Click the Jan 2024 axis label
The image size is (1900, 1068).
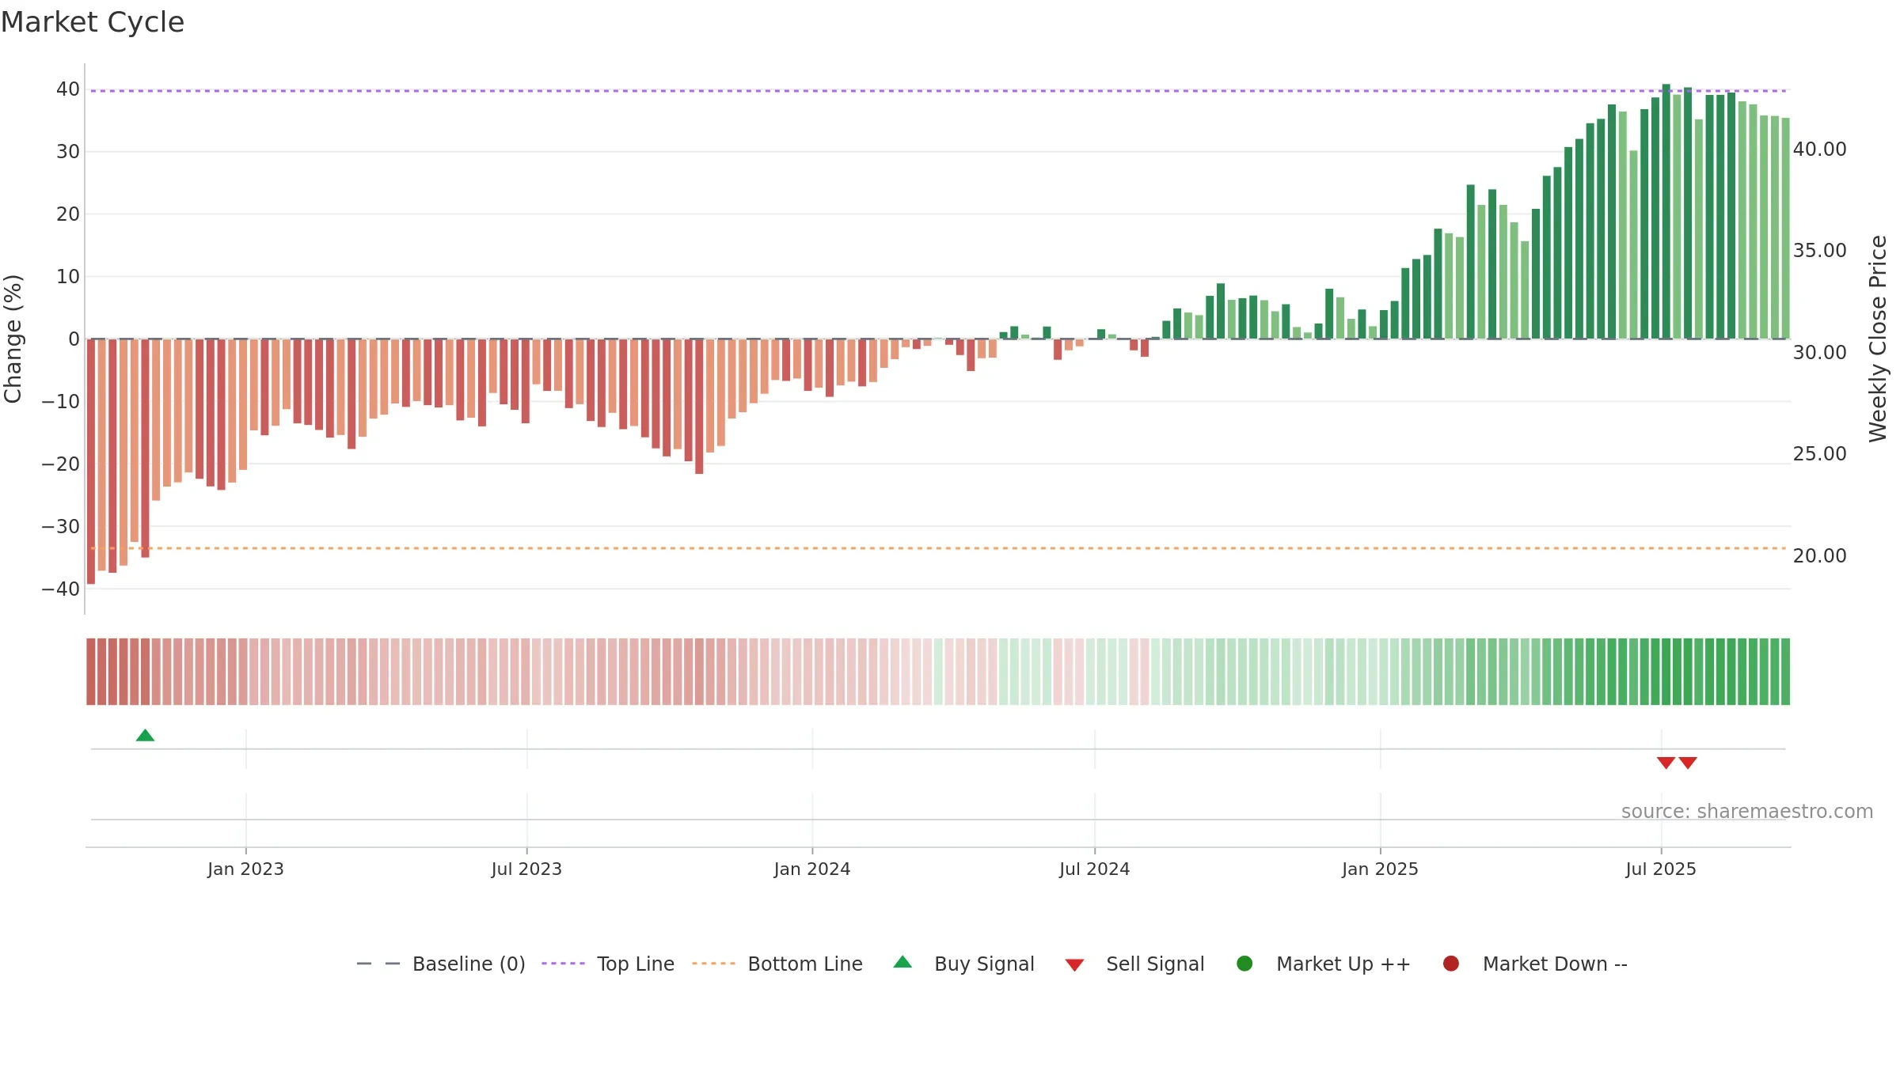point(812,869)
